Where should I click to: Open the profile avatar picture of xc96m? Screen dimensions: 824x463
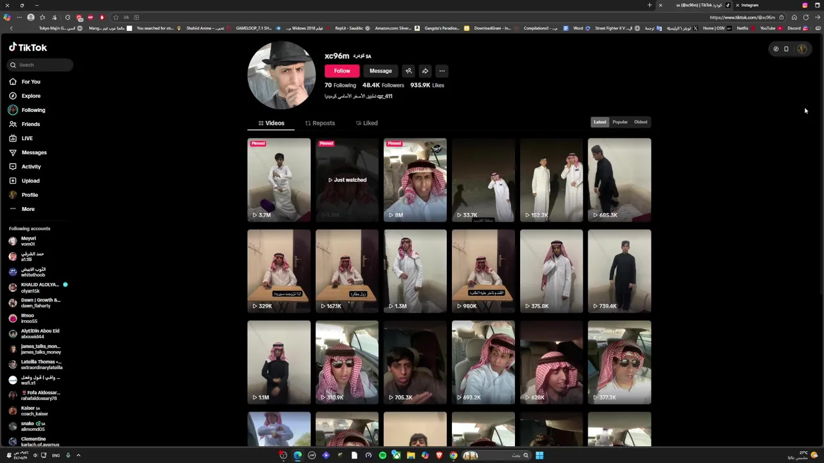(281, 75)
